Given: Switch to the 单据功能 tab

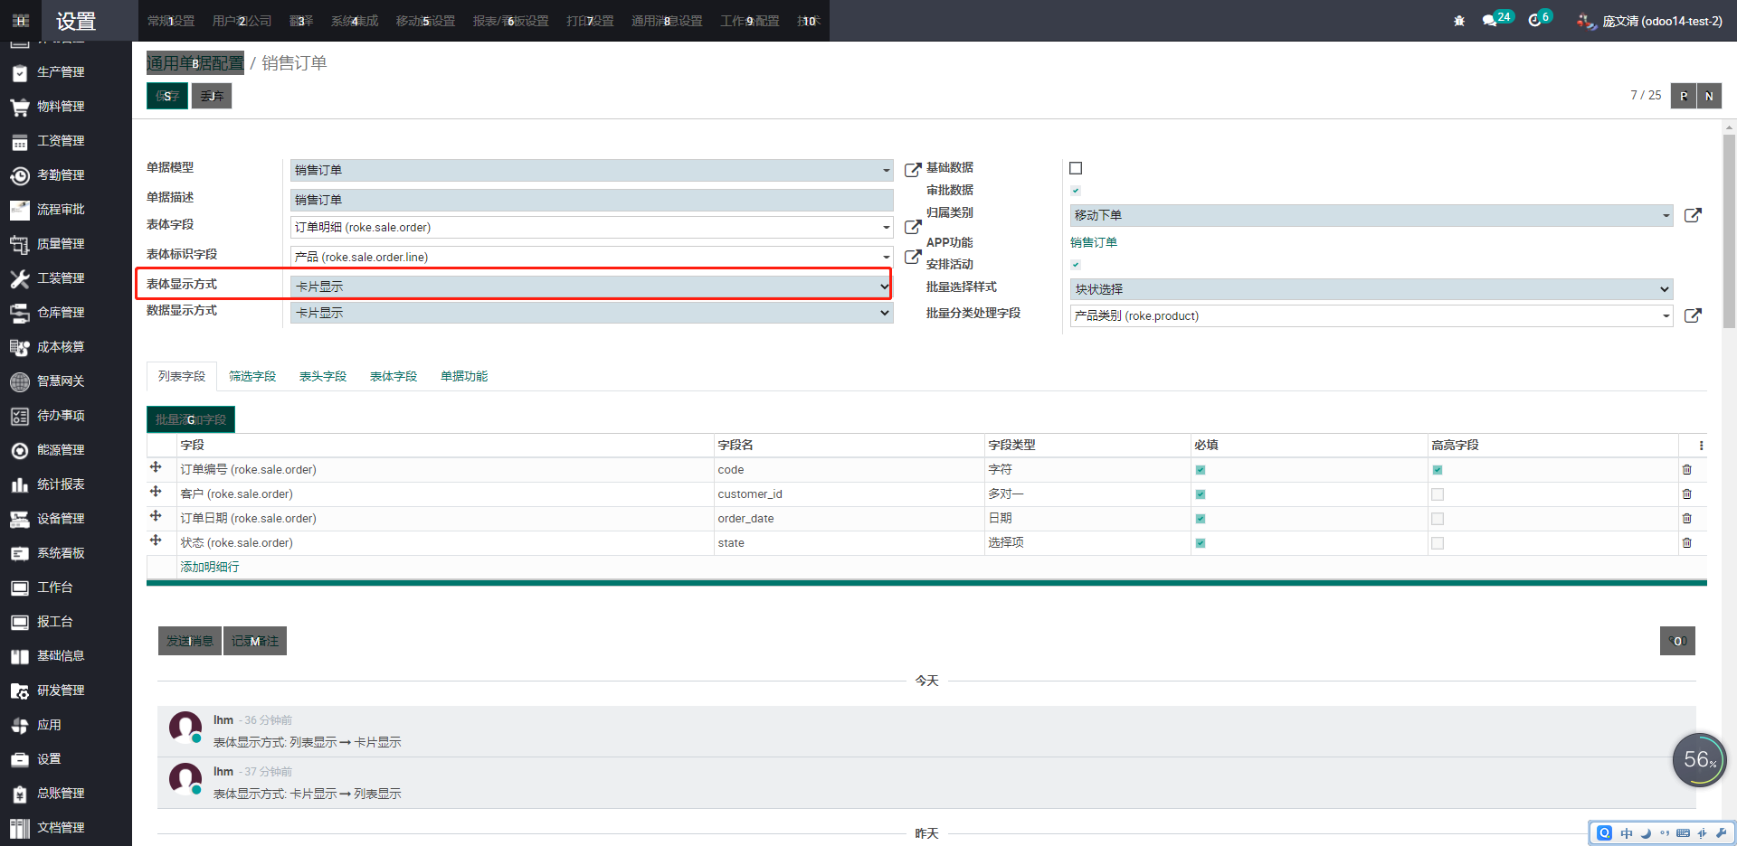Looking at the screenshot, I should tap(464, 377).
